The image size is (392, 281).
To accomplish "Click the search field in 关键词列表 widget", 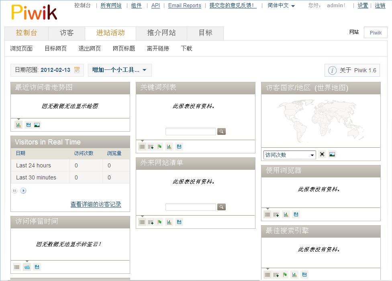I will pos(191,131).
